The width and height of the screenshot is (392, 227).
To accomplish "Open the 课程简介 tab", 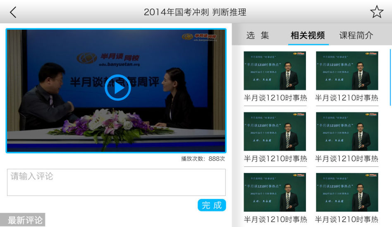I will (356, 35).
